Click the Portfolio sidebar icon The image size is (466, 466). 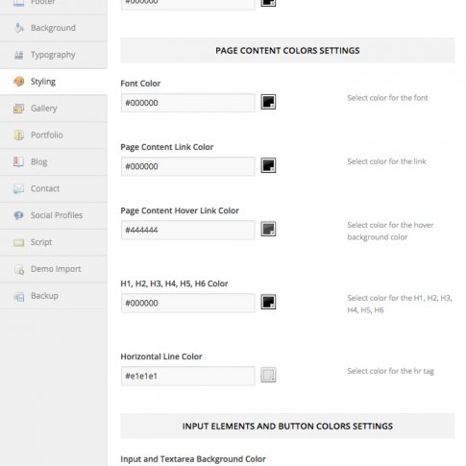pyautogui.click(x=18, y=135)
